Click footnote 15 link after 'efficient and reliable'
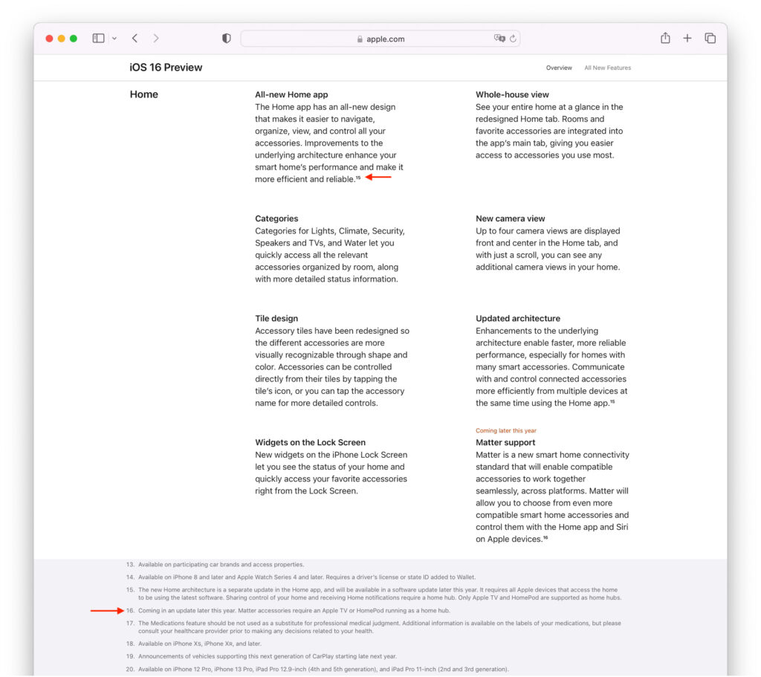Screen dimensions: 761x677 pyautogui.click(x=356, y=178)
